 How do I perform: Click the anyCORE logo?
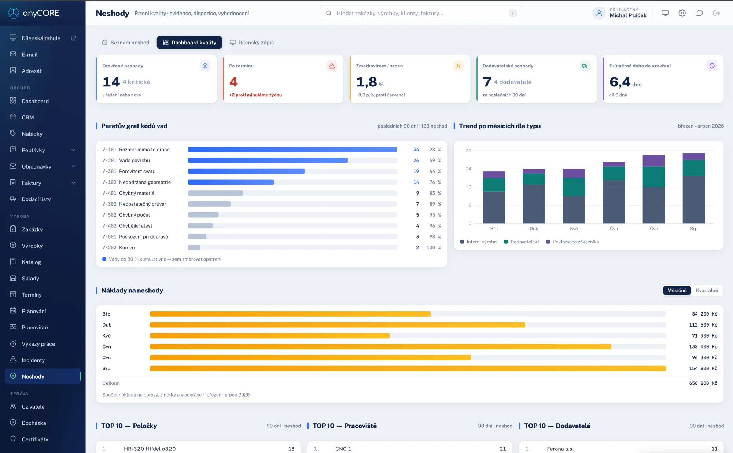point(33,13)
